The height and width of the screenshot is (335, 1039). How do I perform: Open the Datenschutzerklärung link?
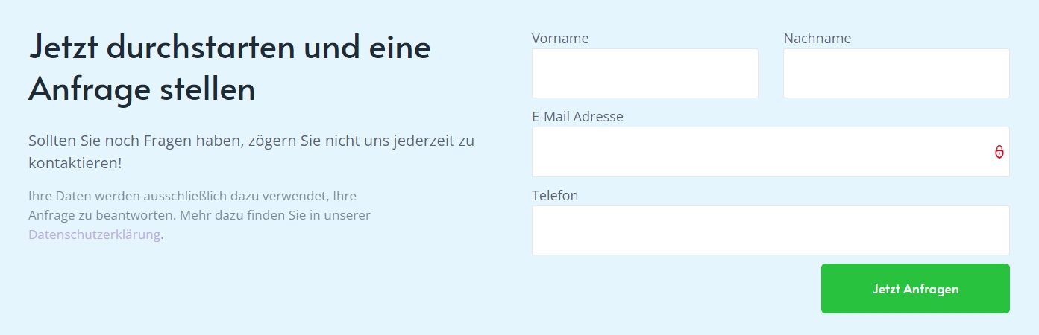click(x=95, y=234)
